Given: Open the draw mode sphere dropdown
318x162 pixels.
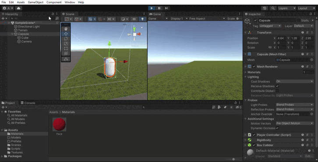Looking at the screenshot, I should (x=124, y=19).
